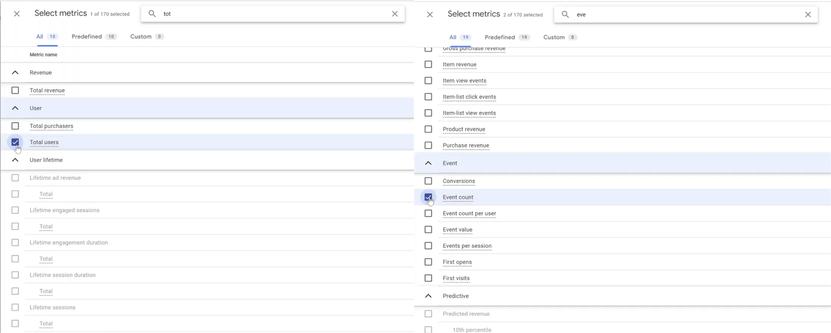Collapse the Revenue group chevron
The image size is (831, 333).
point(15,73)
